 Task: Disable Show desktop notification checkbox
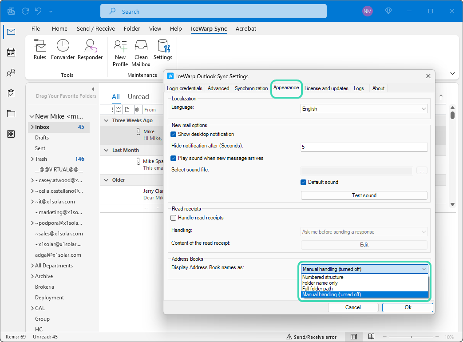tap(174, 134)
